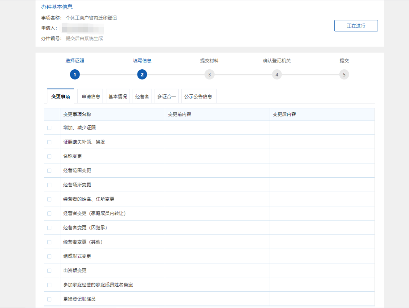This screenshot has height=308, width=409.
Task: Select the 经营者 tab
Action: click(x=142, y=97)
